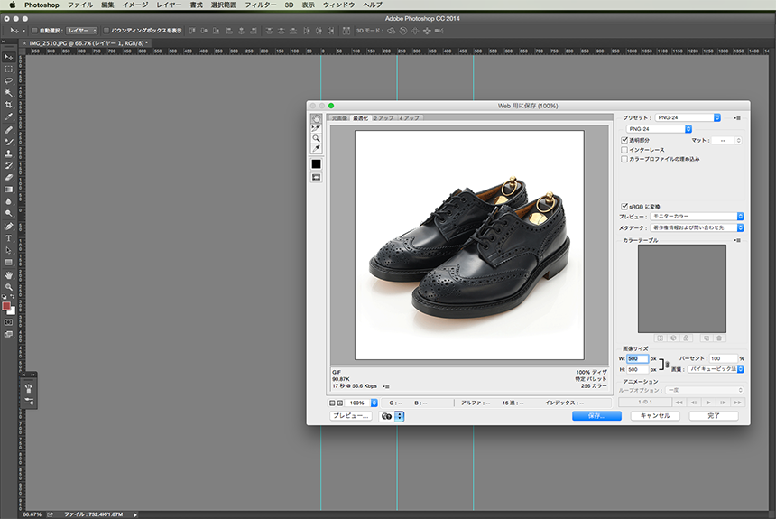
Task: Open the フィルター menu
Action: 260,5
